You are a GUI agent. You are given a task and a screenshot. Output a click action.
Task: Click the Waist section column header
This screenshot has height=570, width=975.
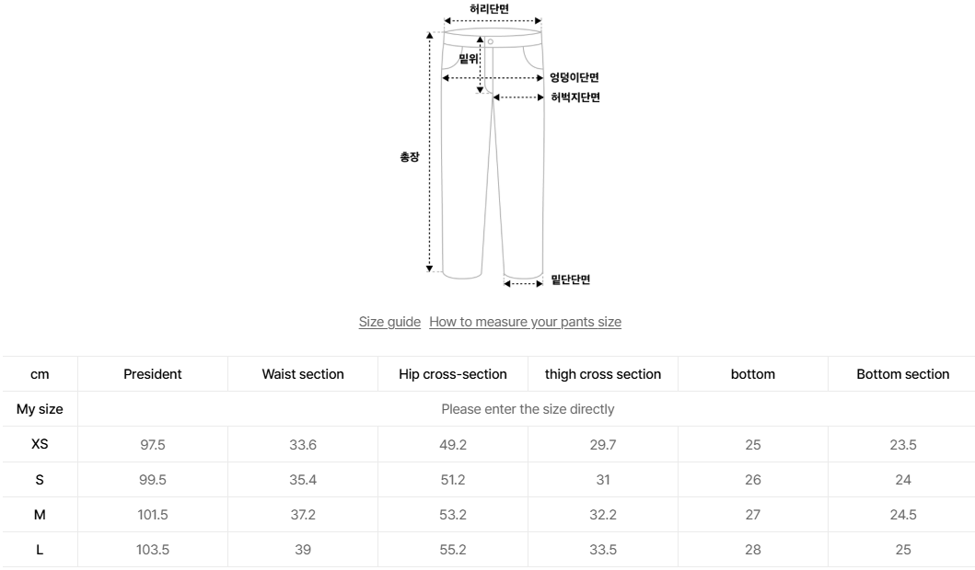303,374
